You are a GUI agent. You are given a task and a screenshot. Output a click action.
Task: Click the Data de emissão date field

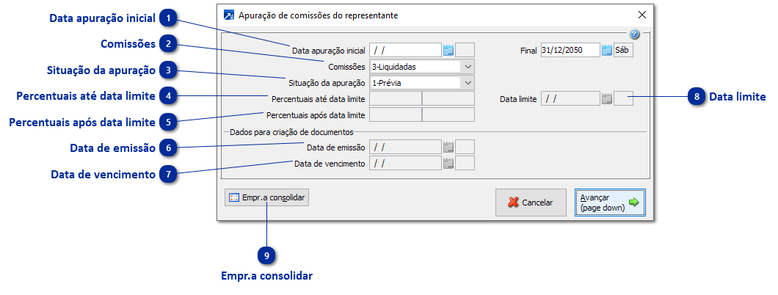(405, 147)
